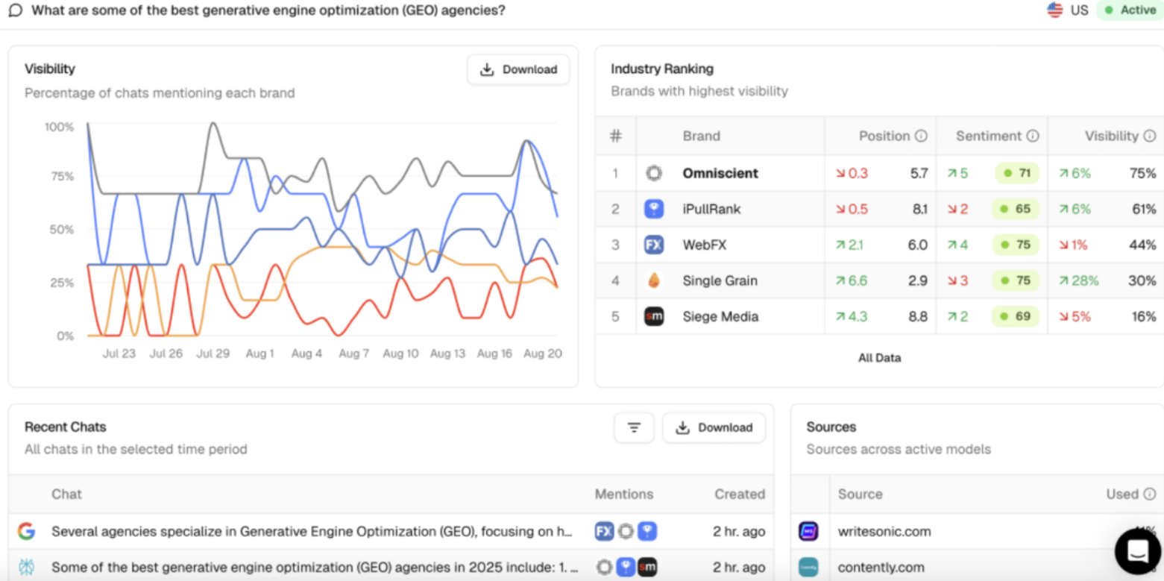Image resolution: width=1164 pixels, height=581 pixels.
Task: Open the All Data link
Action: click(879, 358)
